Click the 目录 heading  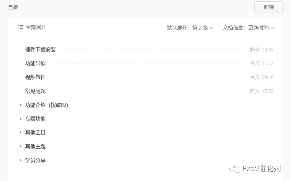tap(13, 7)
